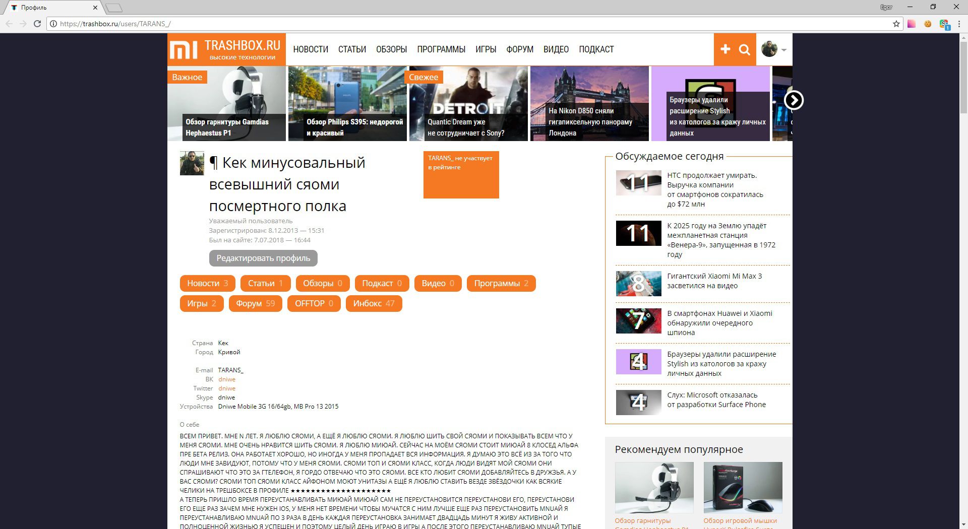The height and width of the screenshot is (529, 968).
Task: Click the Редактировать профиль button
Action: (x=263, y=258)
